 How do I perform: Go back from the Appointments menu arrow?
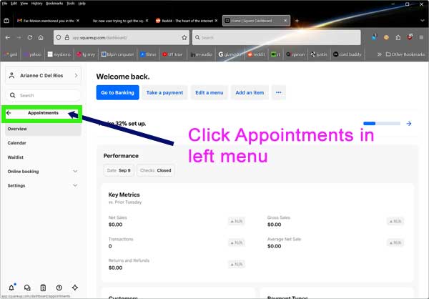click(9, 113)
